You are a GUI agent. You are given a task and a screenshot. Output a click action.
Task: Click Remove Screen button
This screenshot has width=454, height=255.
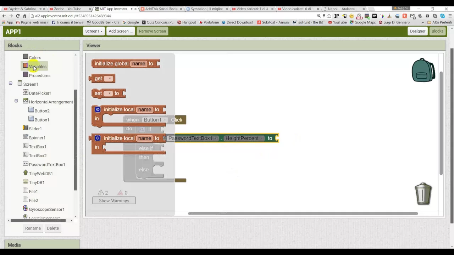tap(153, 31)
